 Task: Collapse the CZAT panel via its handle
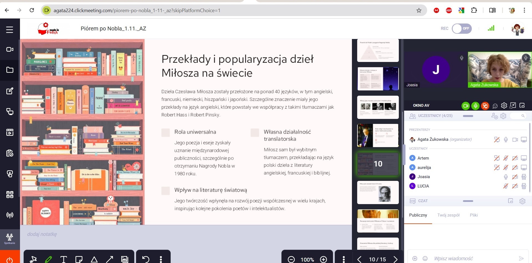(468, 201)
